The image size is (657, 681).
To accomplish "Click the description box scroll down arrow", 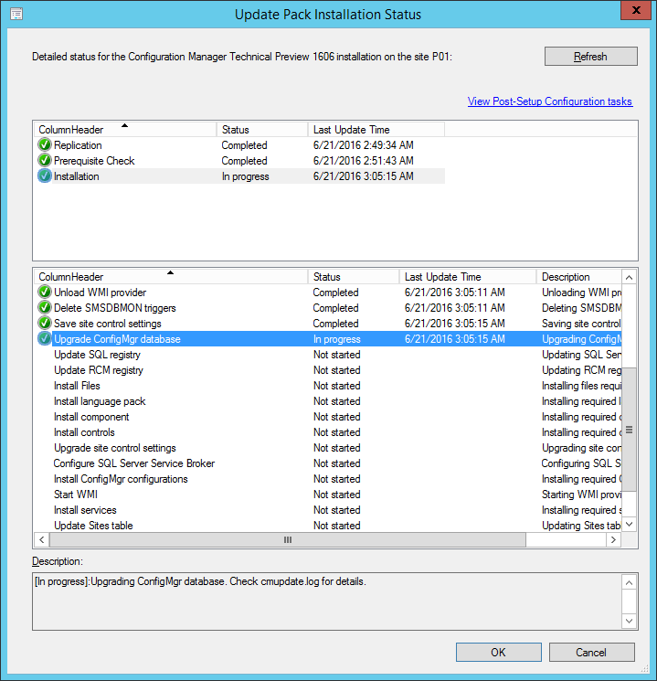I will click(629, 621).
